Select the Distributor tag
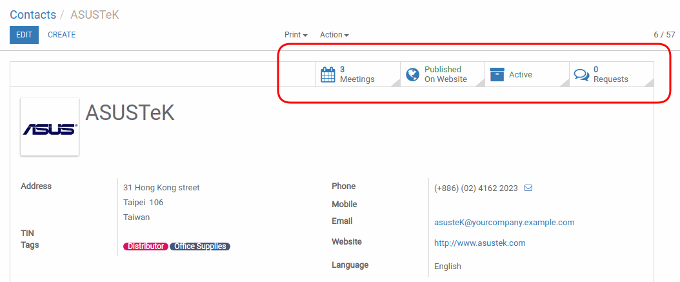This screenshot has height=282, width=680. pos(146,247)
